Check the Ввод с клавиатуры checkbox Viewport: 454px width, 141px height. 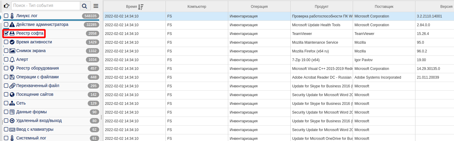pos(6,130)
